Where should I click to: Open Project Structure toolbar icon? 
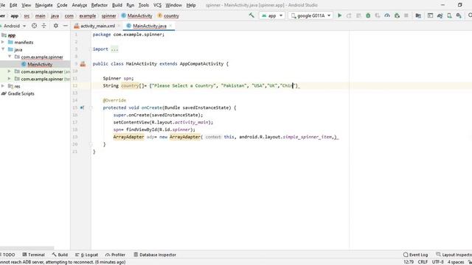(x=418, y=15)
